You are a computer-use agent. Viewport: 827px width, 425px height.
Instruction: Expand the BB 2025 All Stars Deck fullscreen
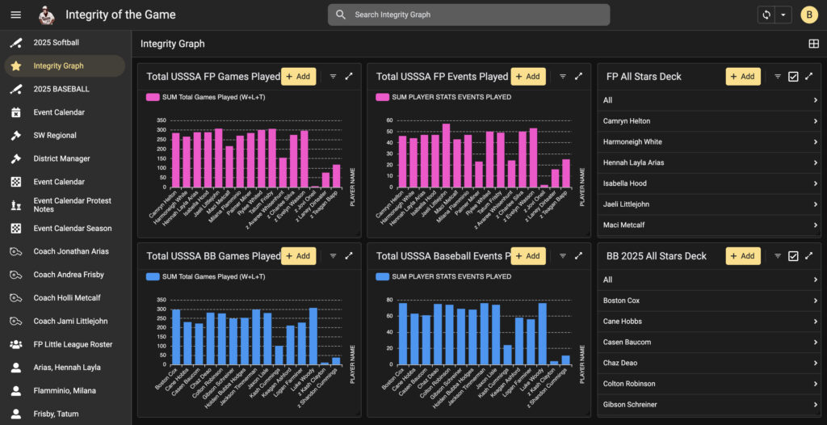pos(808,256)
